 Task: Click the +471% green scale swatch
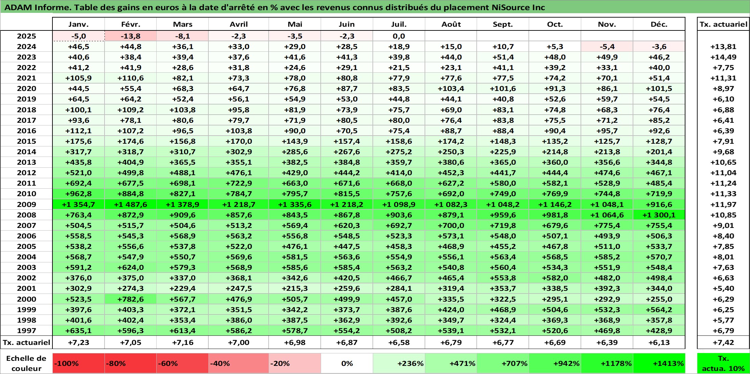pyautogui.click(x=451, y=363)
